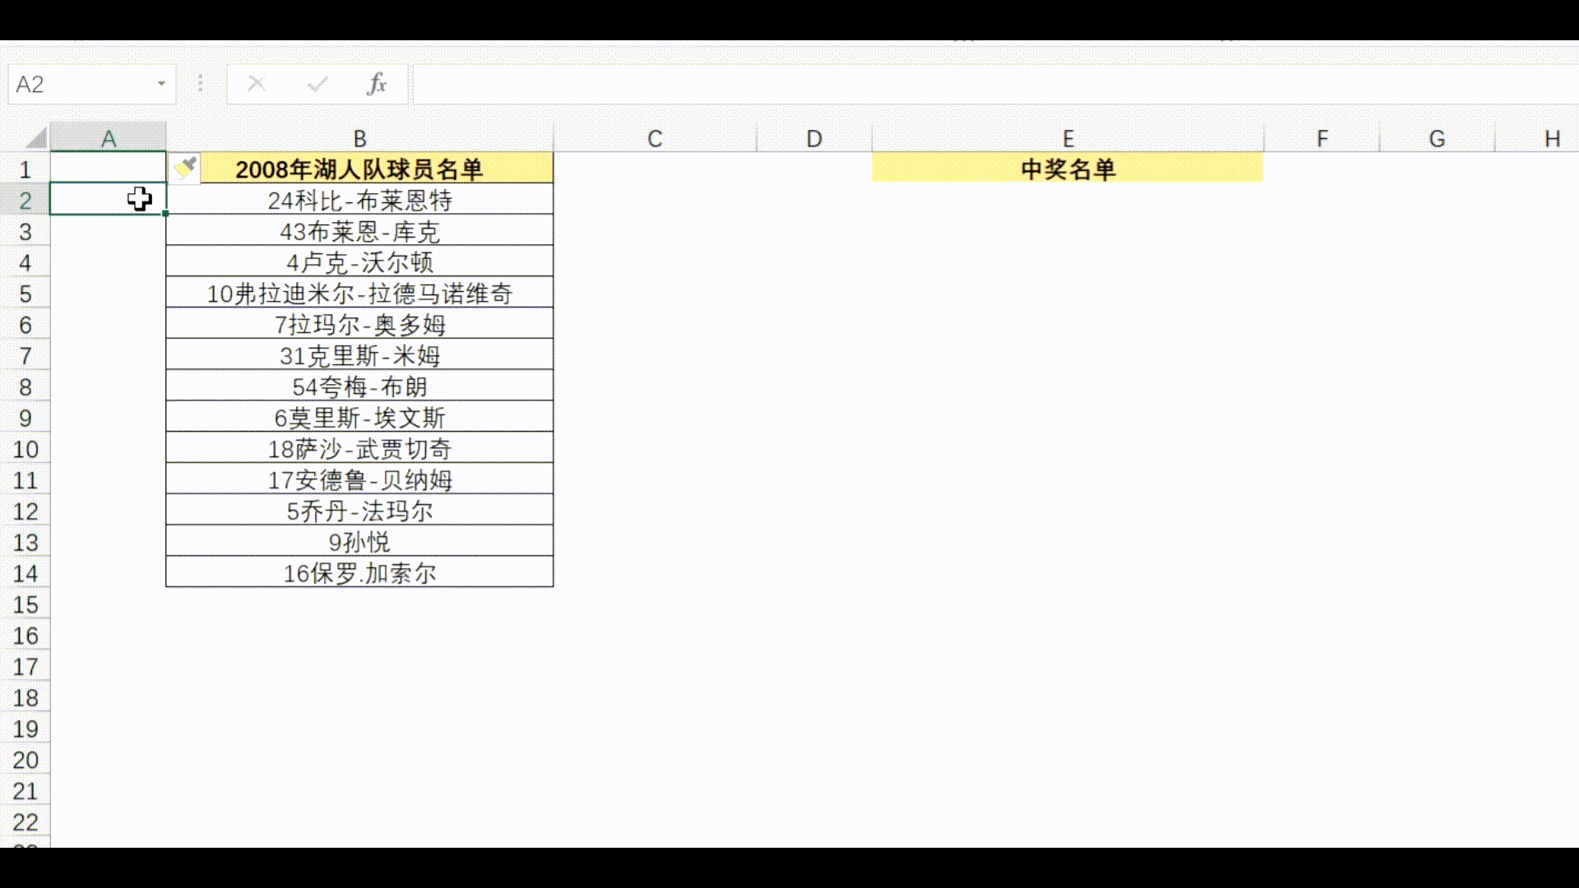Screen dimensions: 1579x888
Task: Select the row 5 header
Action: coord(25,294)
